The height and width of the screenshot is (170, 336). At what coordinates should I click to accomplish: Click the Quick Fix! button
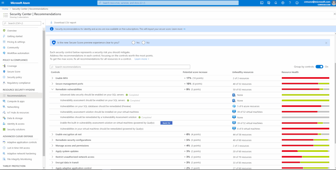[x=166, y=123]
